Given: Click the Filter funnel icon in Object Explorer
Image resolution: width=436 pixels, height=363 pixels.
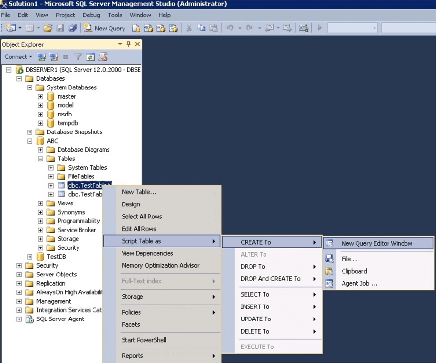Looking at the screenshot, I should tap(78, 57).
